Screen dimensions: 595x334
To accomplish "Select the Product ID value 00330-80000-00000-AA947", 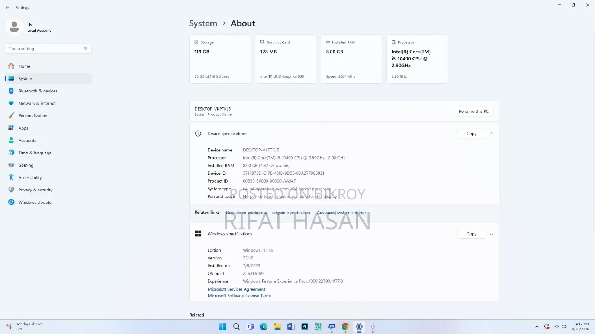I will coord(269,181).
